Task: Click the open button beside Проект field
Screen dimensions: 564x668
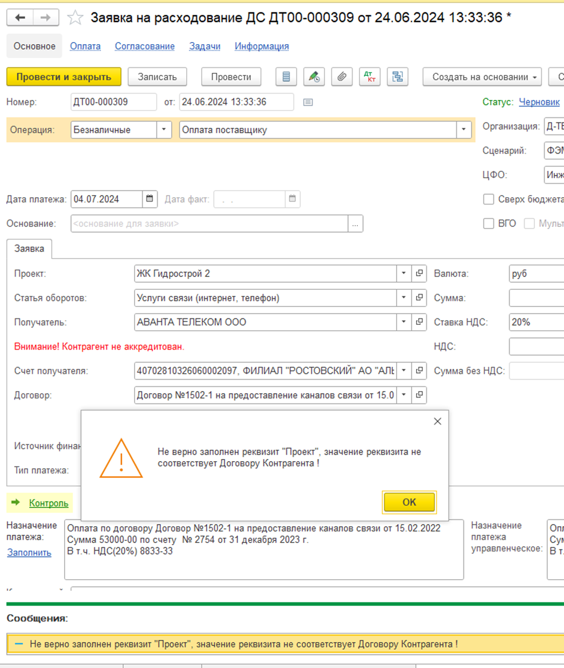Action: point(419,274)
